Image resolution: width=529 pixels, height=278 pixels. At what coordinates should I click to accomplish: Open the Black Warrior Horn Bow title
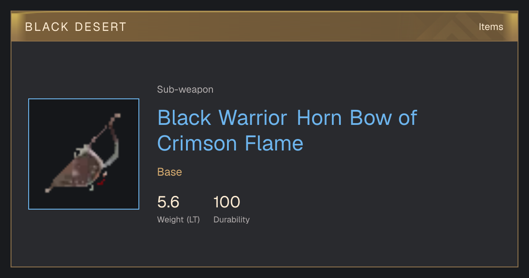tap(287, 130)
